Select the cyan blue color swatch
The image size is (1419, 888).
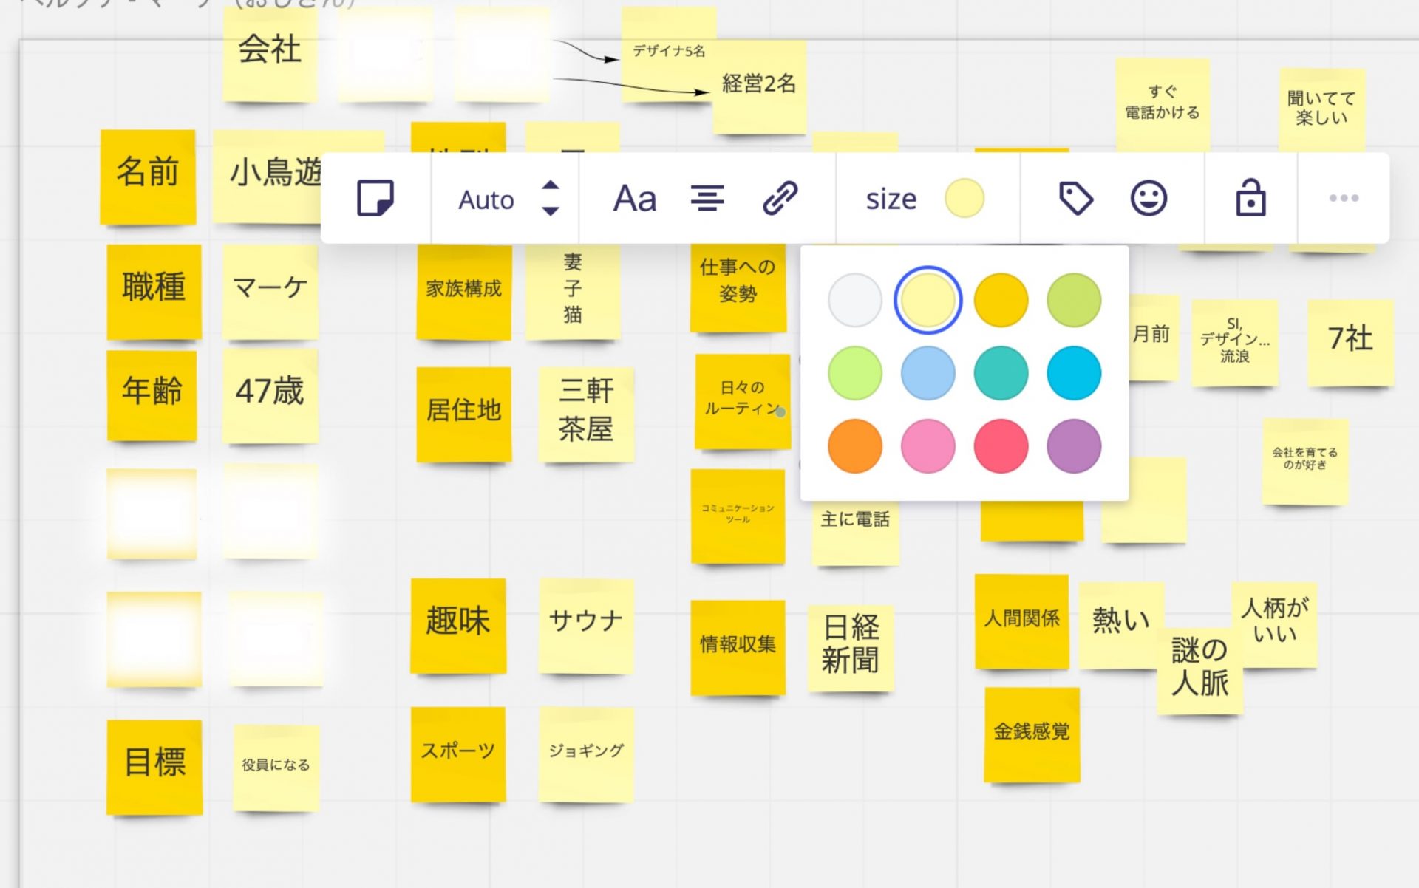(x=1073, y=373)
